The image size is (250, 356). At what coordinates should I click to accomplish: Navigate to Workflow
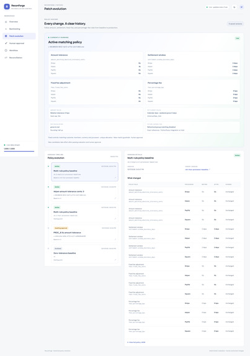[x=19, y=50]
